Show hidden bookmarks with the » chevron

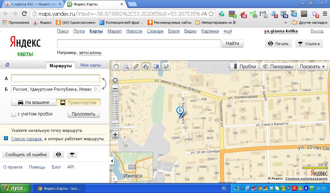tap(286, 23)
